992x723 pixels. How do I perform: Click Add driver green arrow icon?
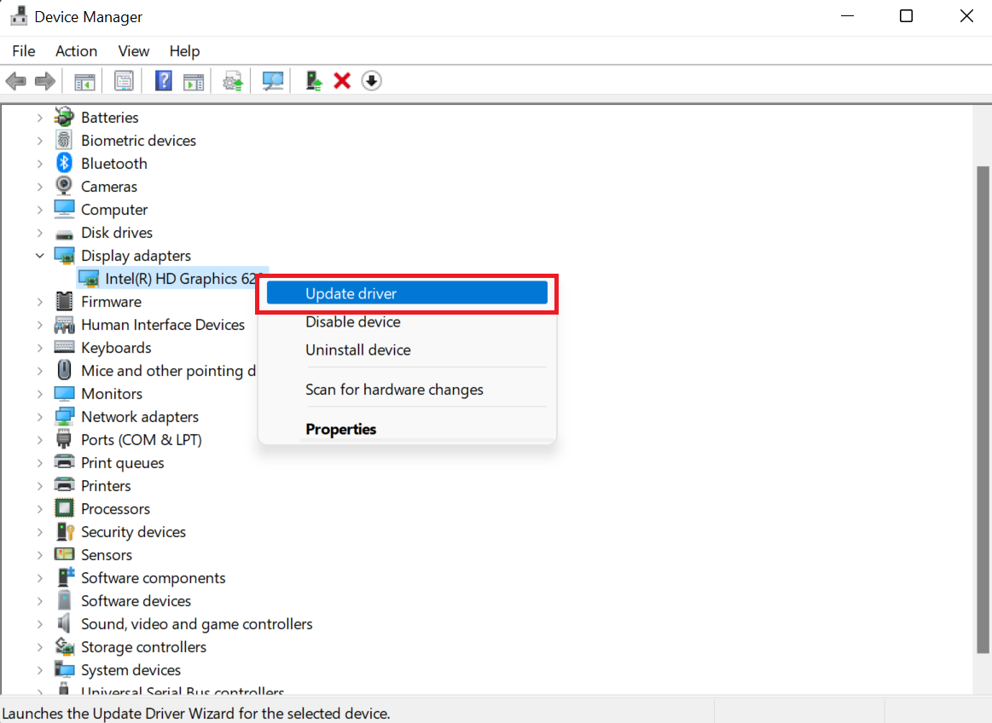click(x=313, y=81)
